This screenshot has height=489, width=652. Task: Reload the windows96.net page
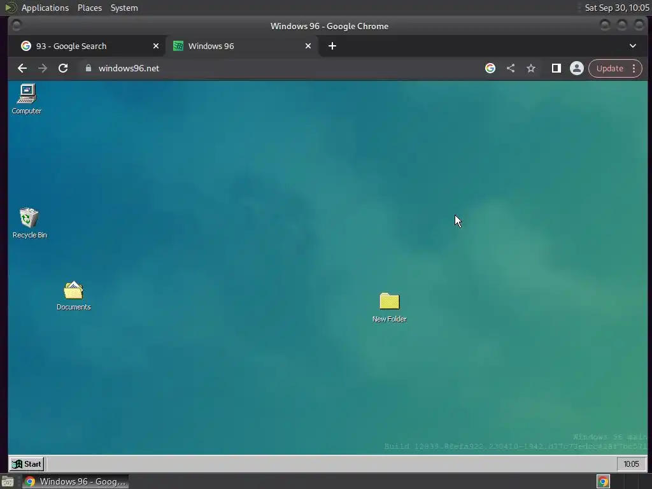click(x=63, y=68)
